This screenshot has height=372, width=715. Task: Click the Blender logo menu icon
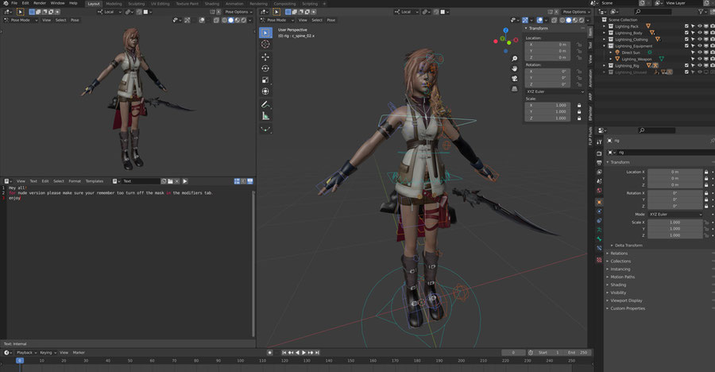(x=6, y=3)
